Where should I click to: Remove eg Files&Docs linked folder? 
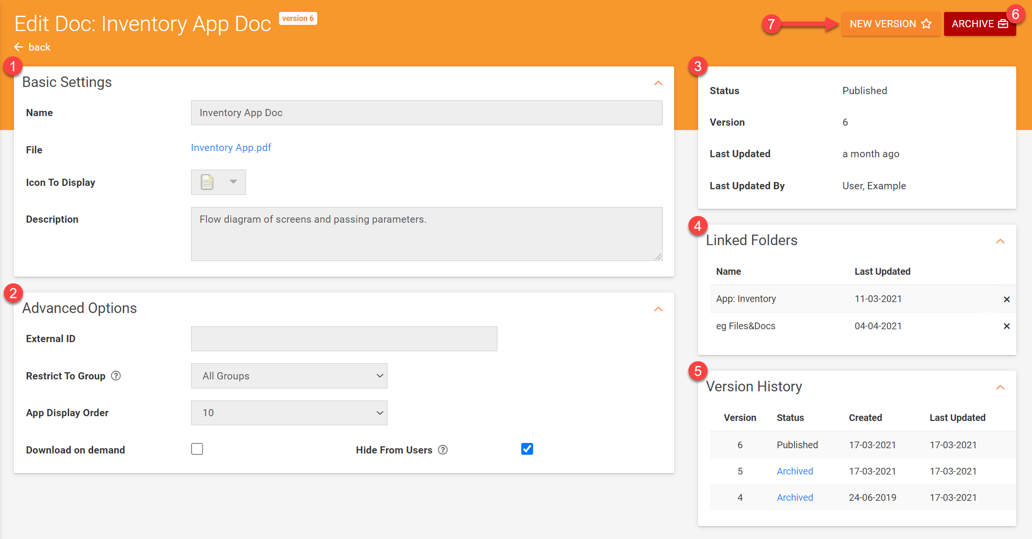tap(1006, 326)
